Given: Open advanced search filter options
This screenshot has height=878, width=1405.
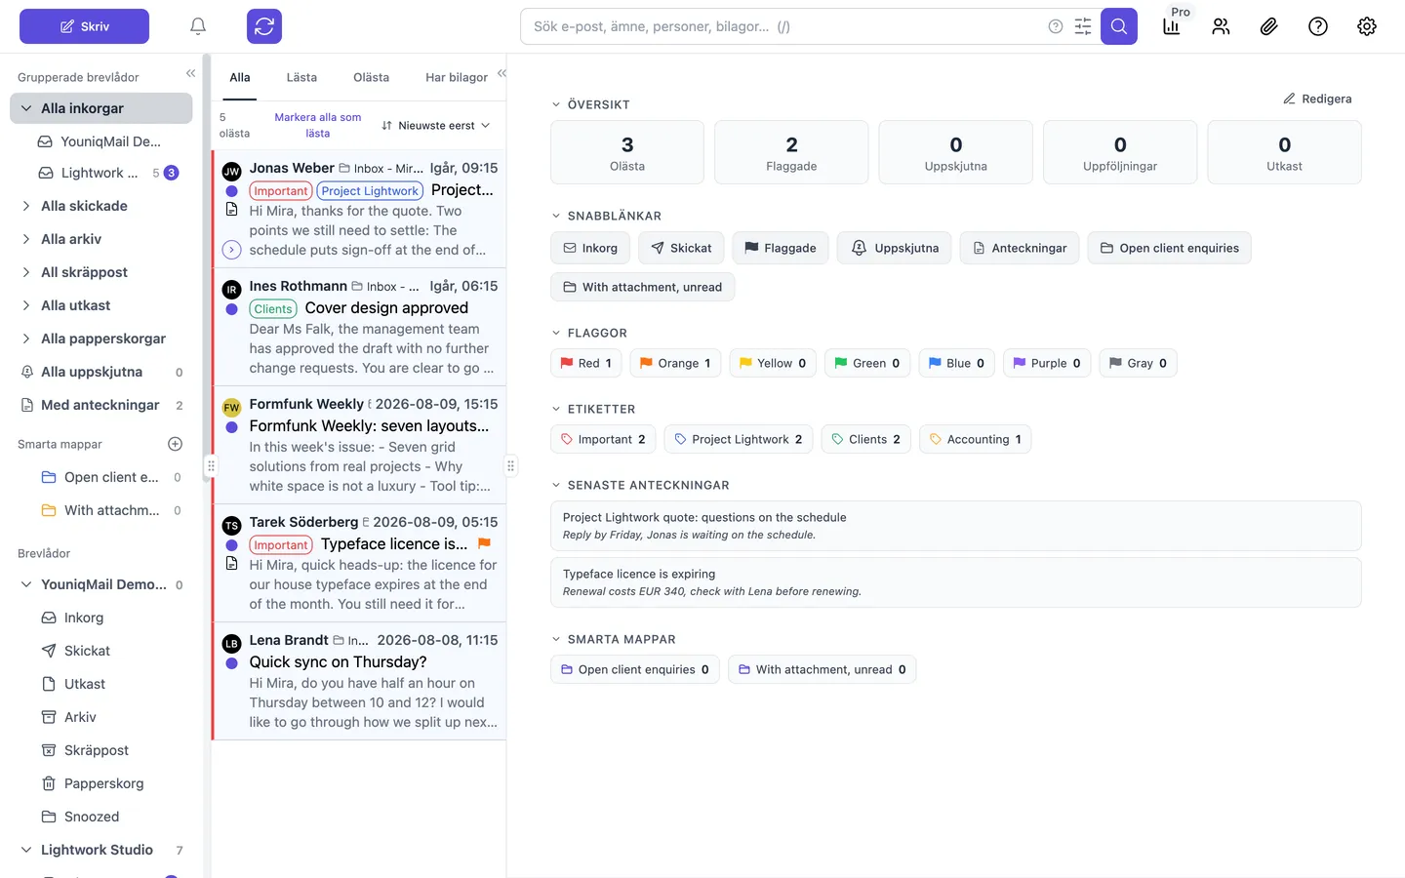Looking at the screenshot, I should click(x=1083, y=26).
